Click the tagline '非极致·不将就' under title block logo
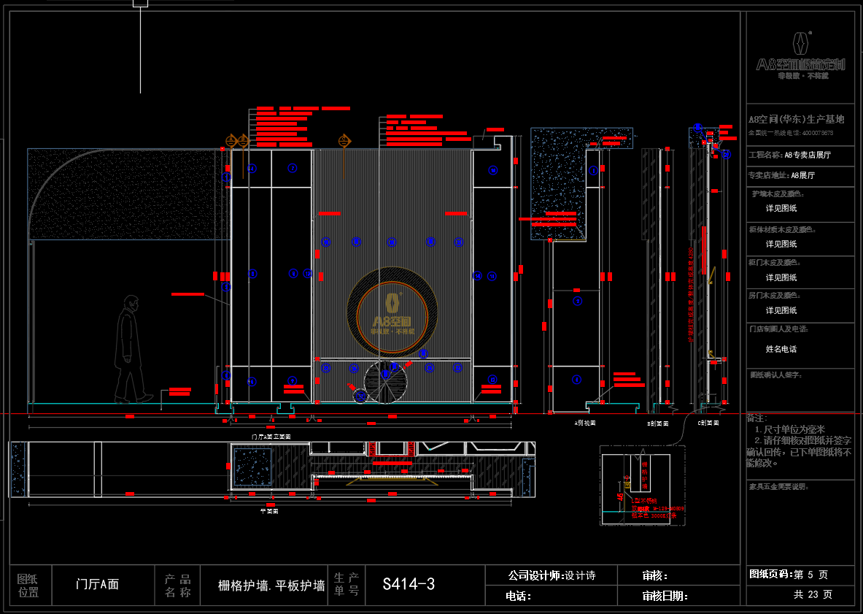The image size is (863, 614). (803, 76)
